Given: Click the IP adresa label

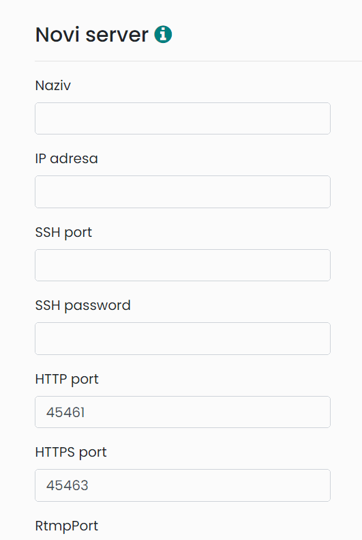Looking at the screenshot, I should pyautogui.click(x=66, y=159).
